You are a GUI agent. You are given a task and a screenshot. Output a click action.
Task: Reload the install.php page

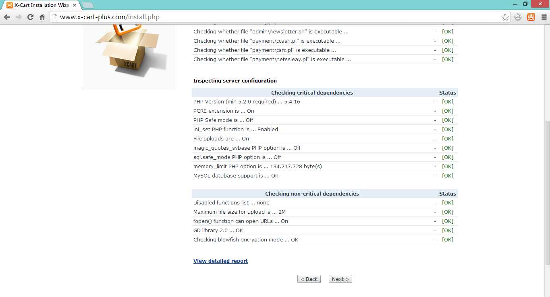30,17
